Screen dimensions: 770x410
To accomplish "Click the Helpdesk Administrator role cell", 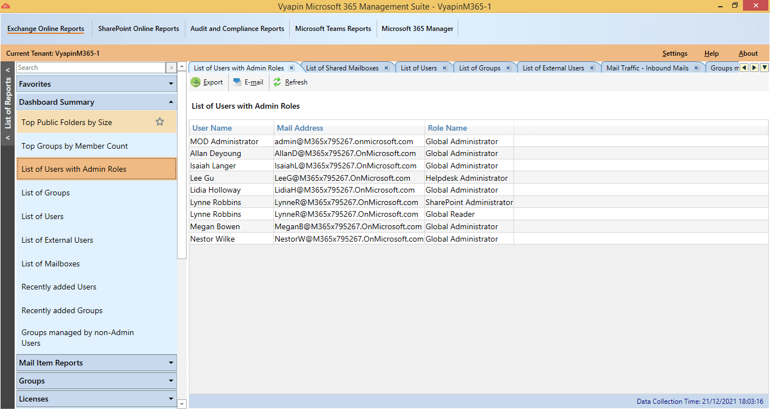I will pyautogui.click(x=470, y=178).
